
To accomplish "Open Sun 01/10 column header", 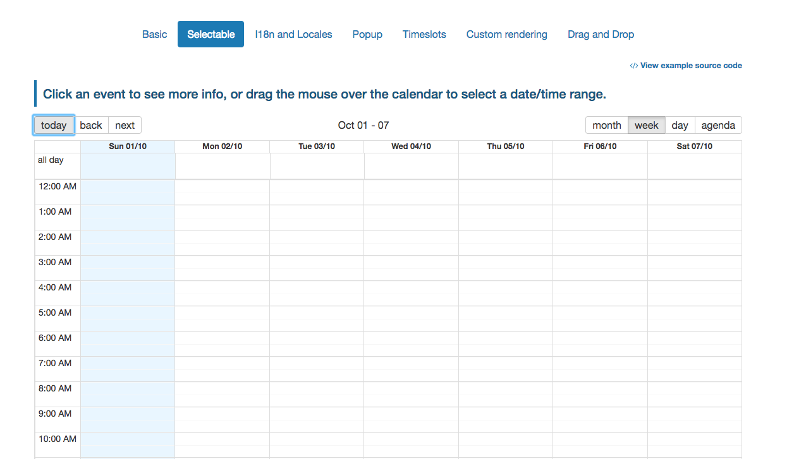I will (x=128, y=146).
